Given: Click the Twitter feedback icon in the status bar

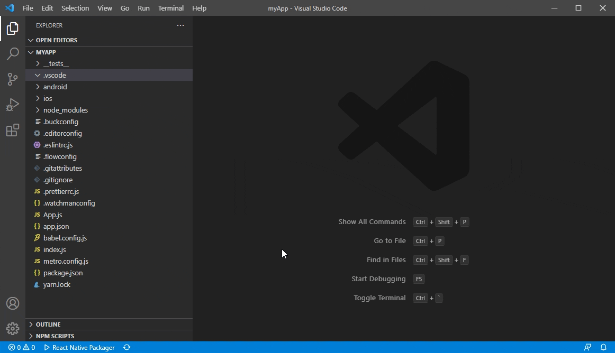Looking at the screenshot, I should [587, 347].
